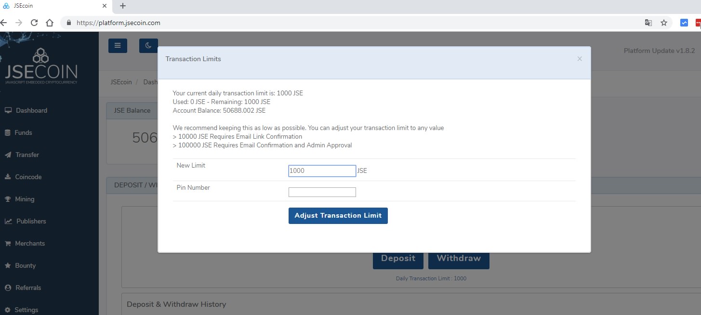Viewport: 701px width, 315px height.
Task: Click the JSE Balance panel header
Action: [132, 110]
